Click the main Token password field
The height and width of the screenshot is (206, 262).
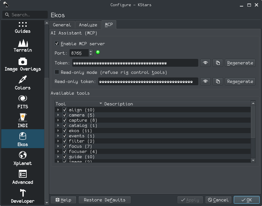(x=135, y=63)
